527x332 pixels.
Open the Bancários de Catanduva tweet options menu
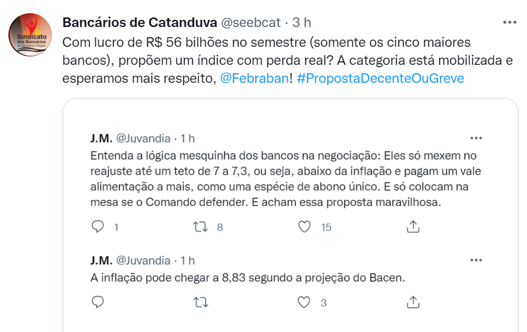[510, 22]
